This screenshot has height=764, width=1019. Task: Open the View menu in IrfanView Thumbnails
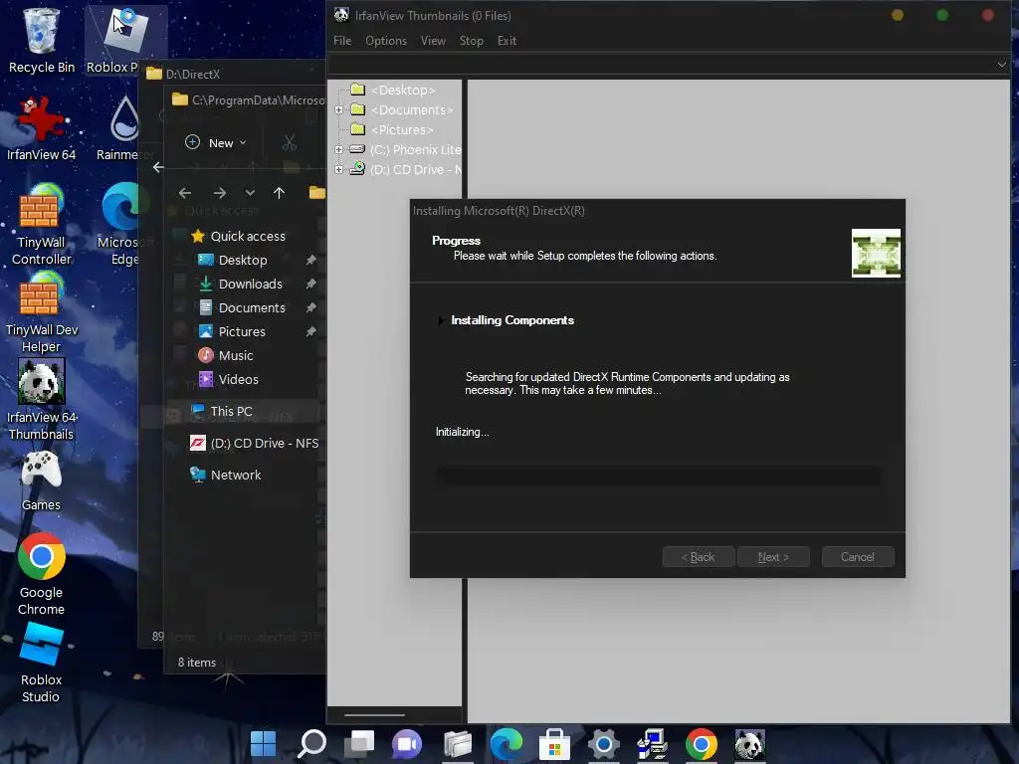tap(433, 41)
